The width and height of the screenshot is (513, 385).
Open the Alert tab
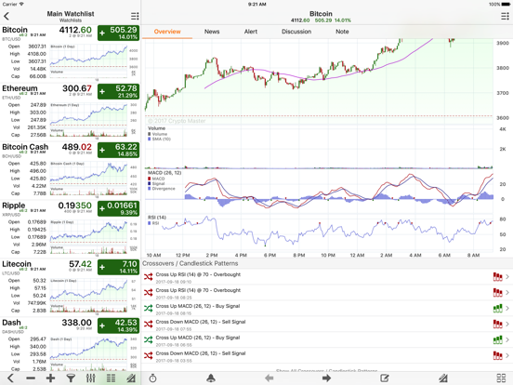(251, 32)
